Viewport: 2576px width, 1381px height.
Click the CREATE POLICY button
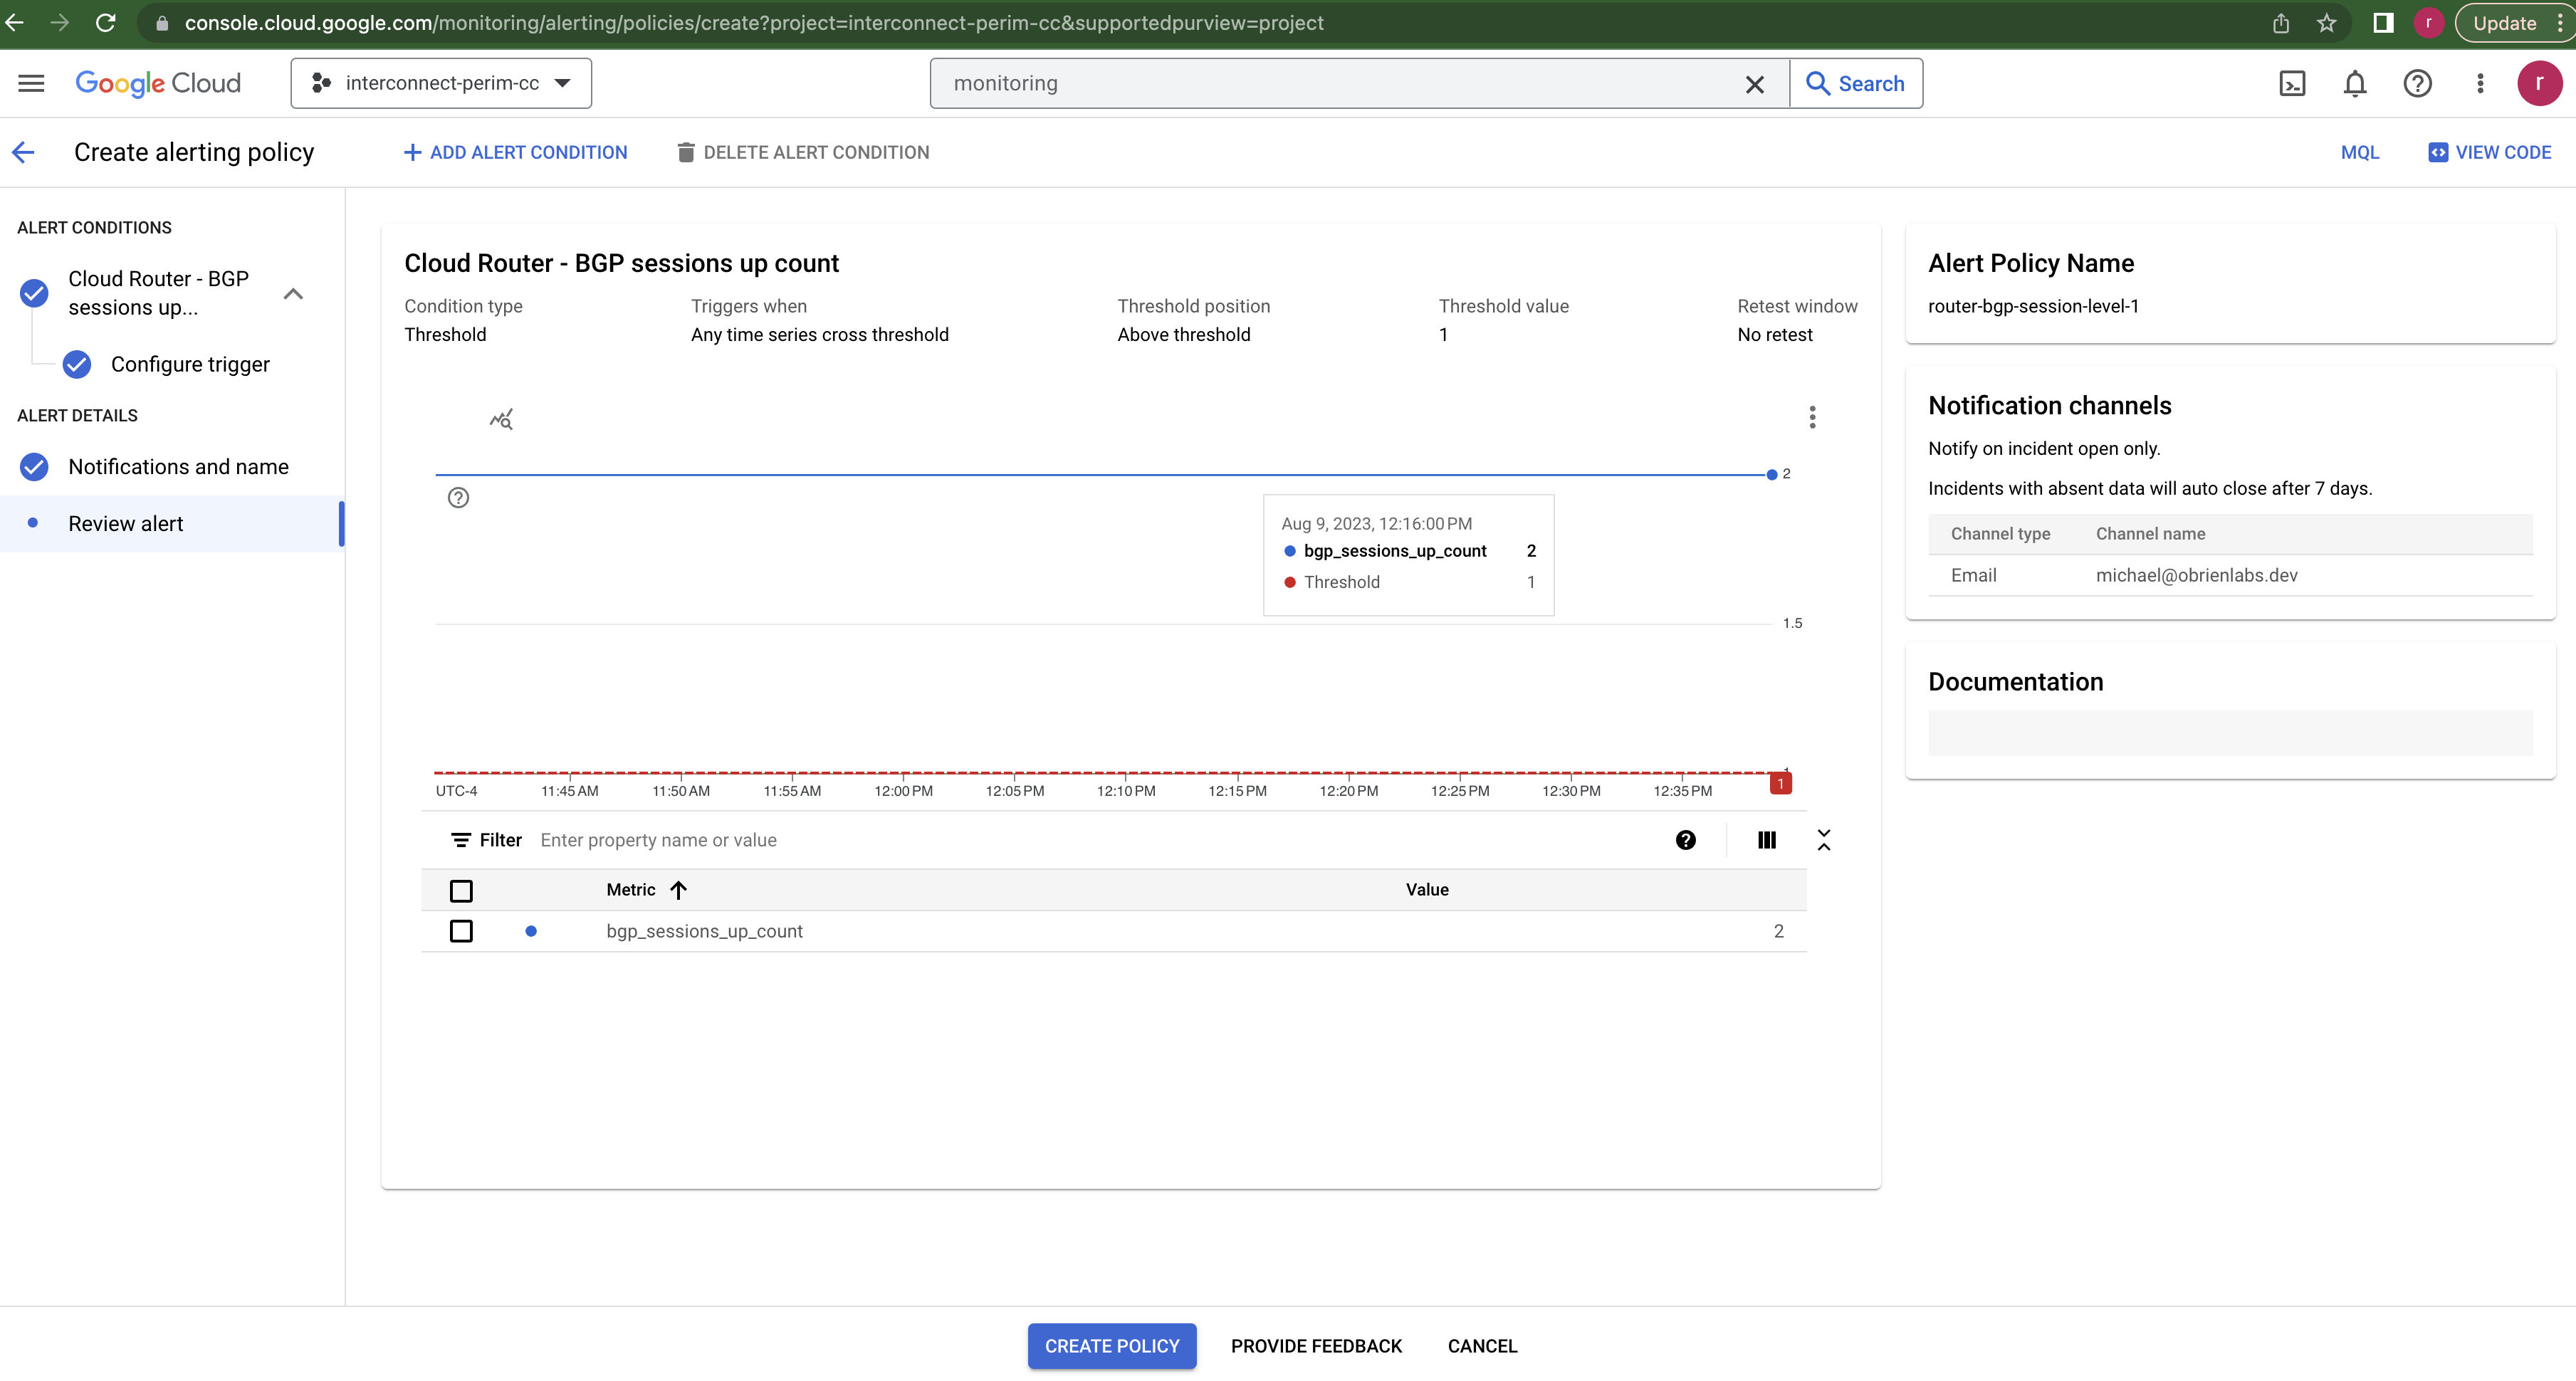click(x=1111, y=1346)
